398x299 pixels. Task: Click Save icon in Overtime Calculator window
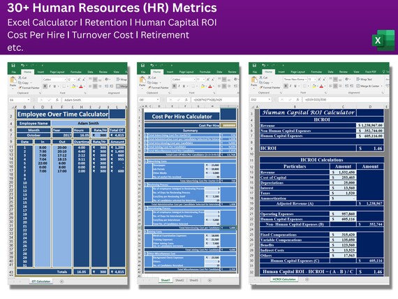point(13,65)
